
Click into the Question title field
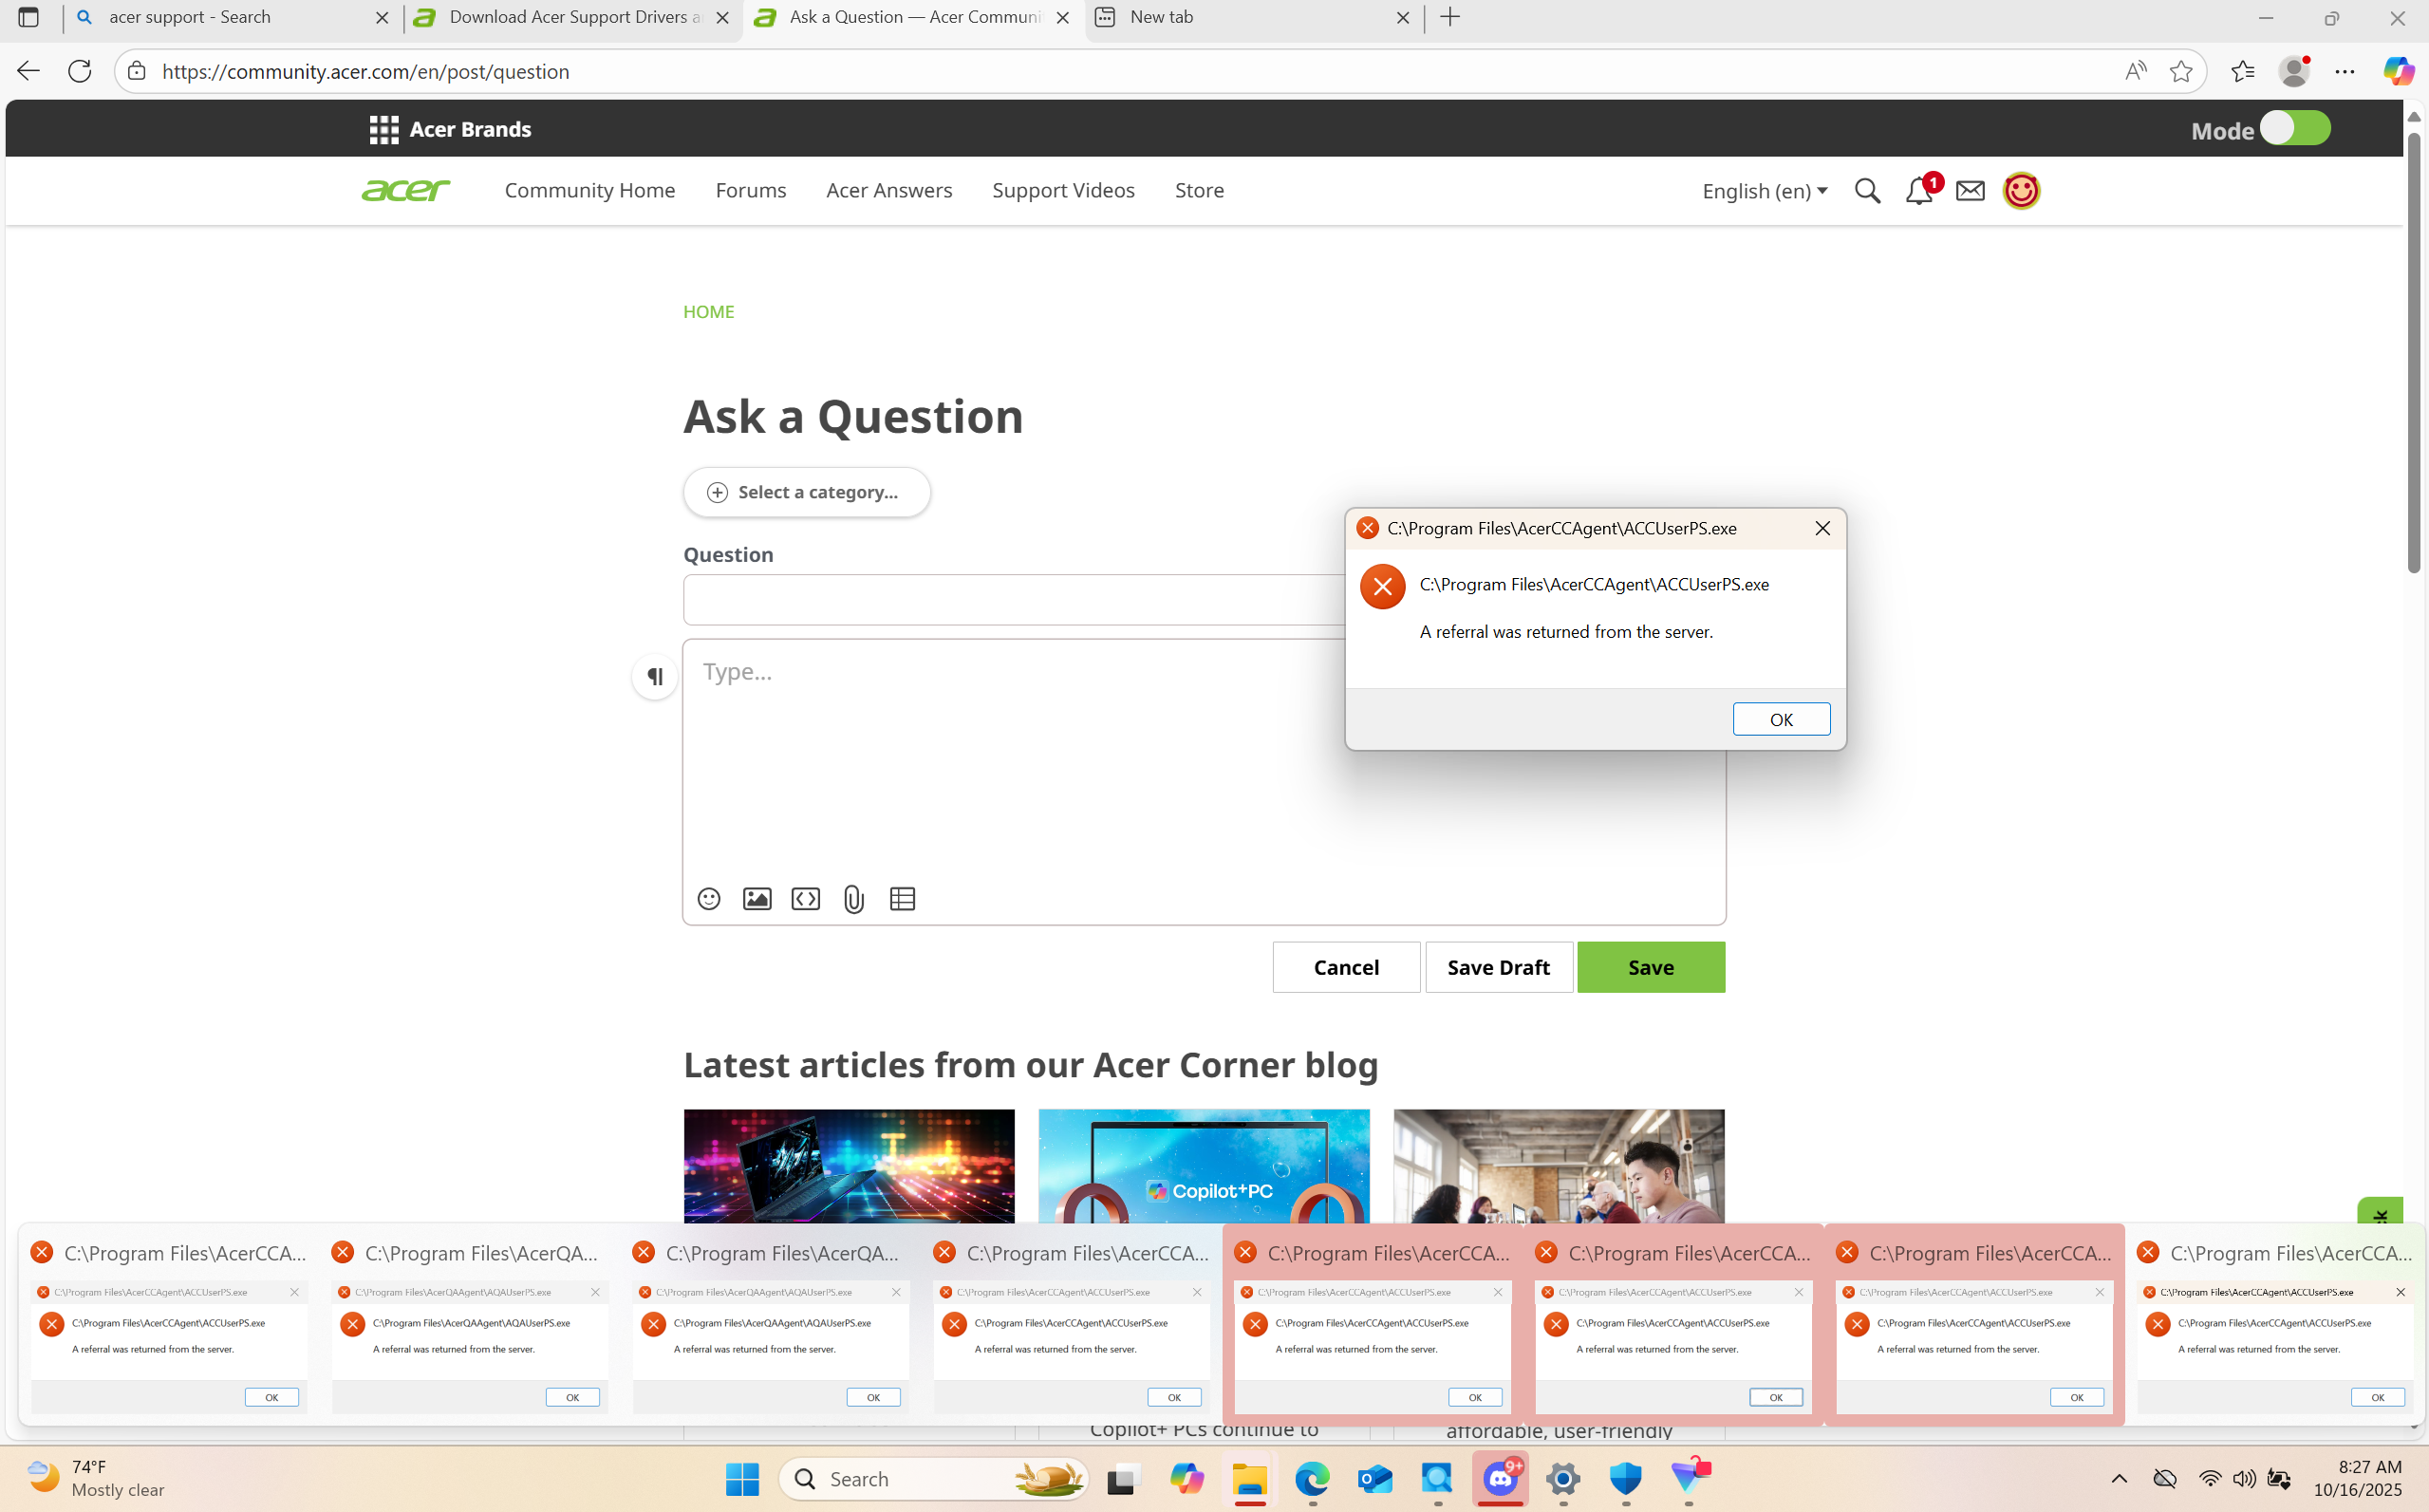(1010, 600)
